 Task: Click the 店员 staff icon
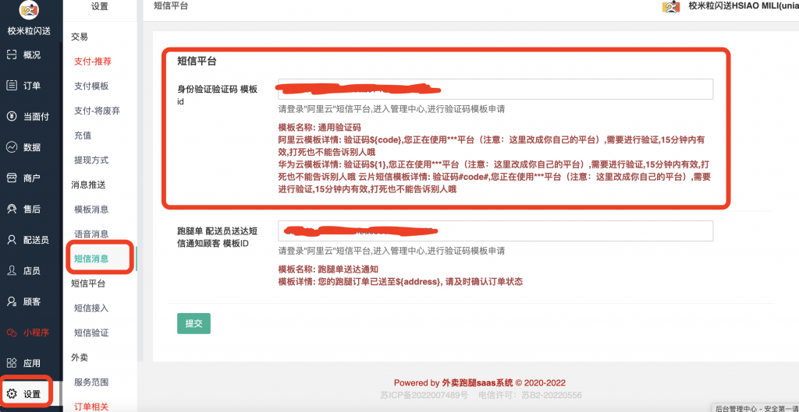(x=12, y=270)
